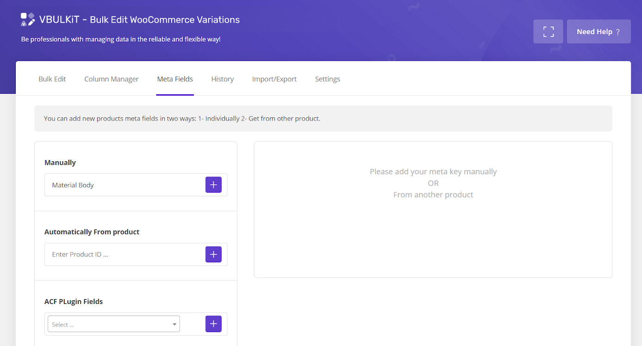
Task: Click the meta fields info notice banner
Action: pos(323,118)
